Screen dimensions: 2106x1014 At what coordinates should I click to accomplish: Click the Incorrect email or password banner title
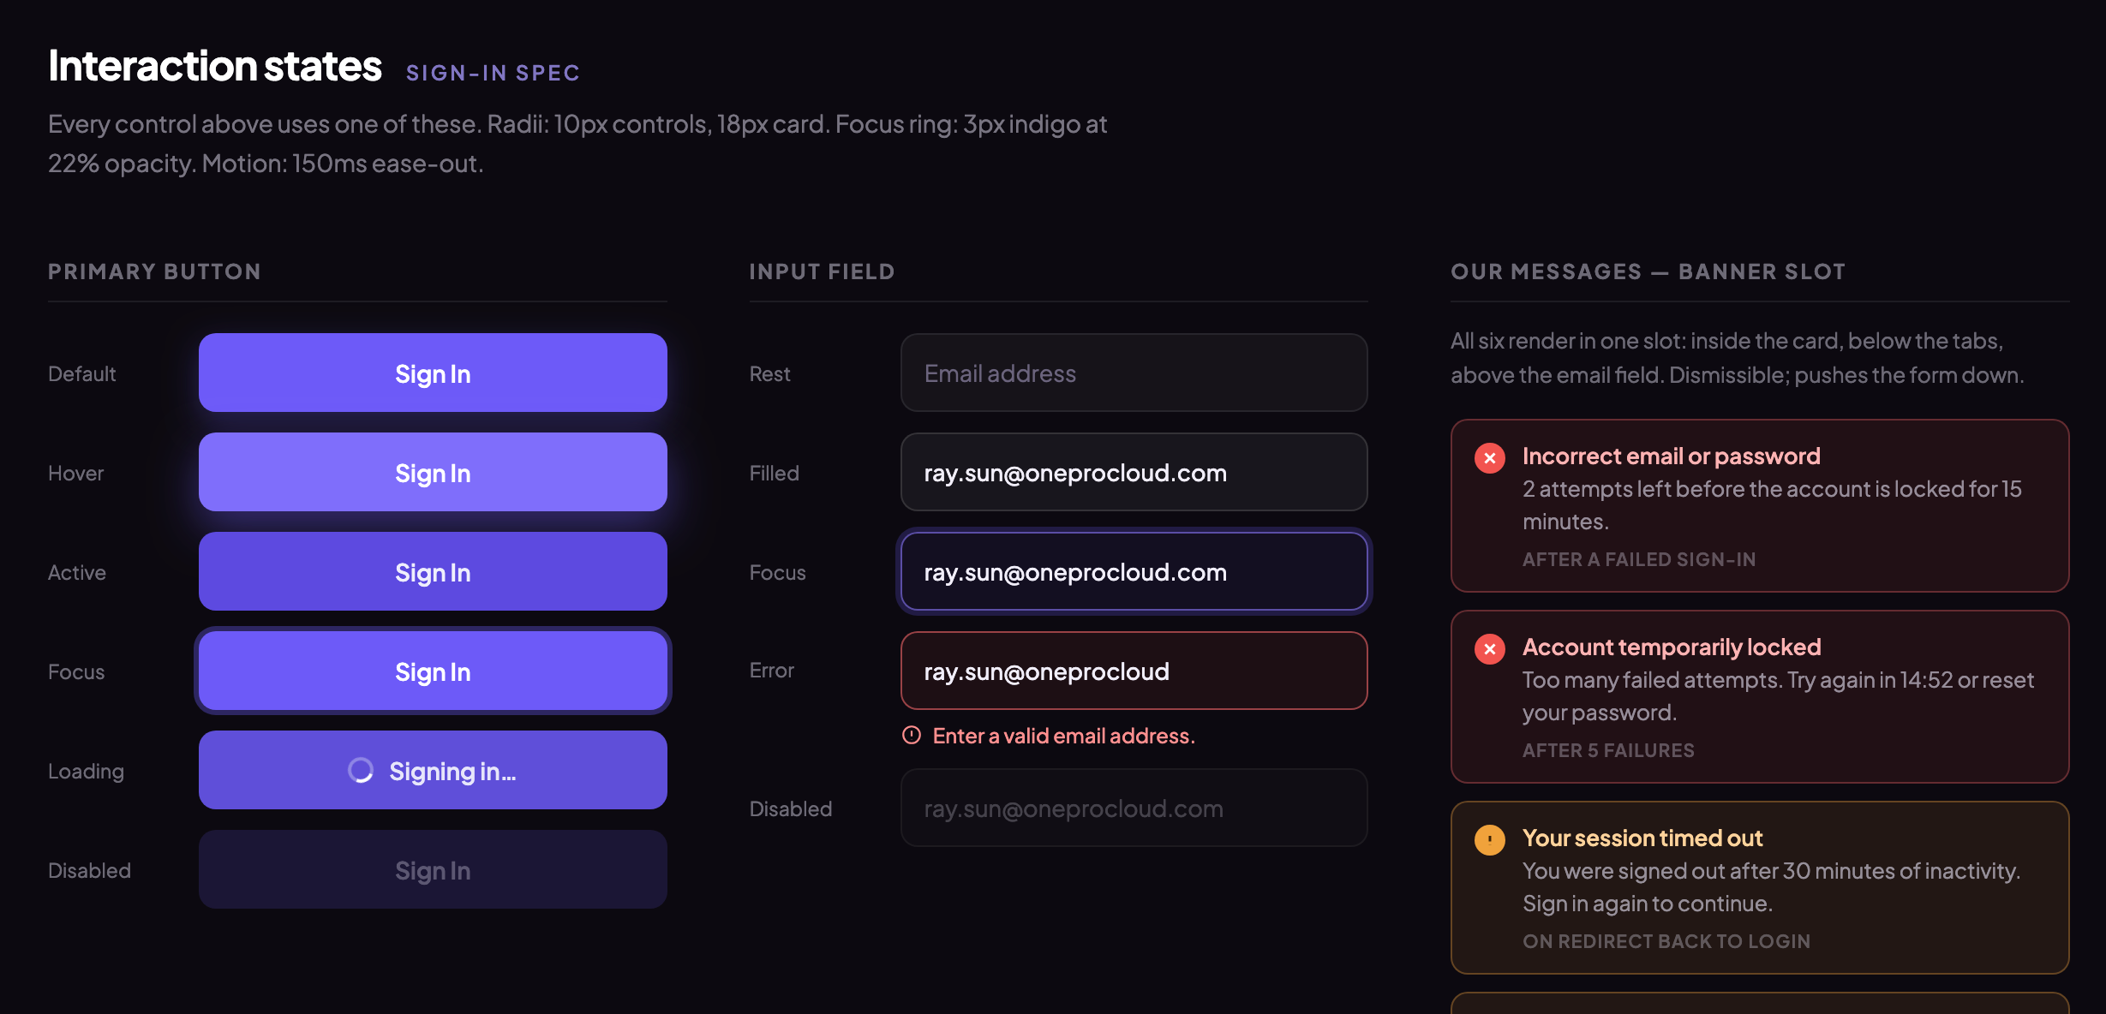1671,456
